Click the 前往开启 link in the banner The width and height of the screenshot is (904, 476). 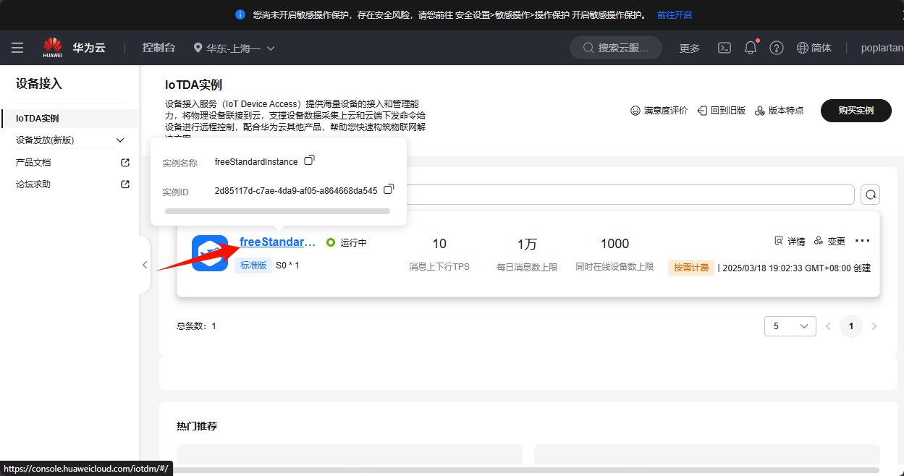point(675,14)
